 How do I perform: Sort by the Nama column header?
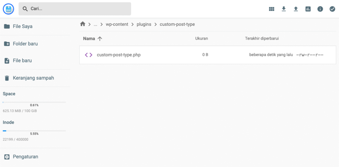coord(89,39)
